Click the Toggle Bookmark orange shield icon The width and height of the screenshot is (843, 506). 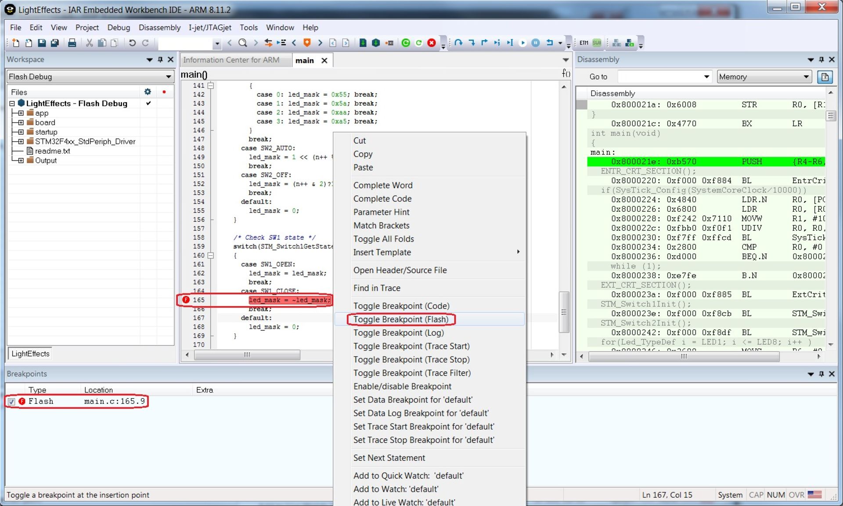(x=307, y=43)
